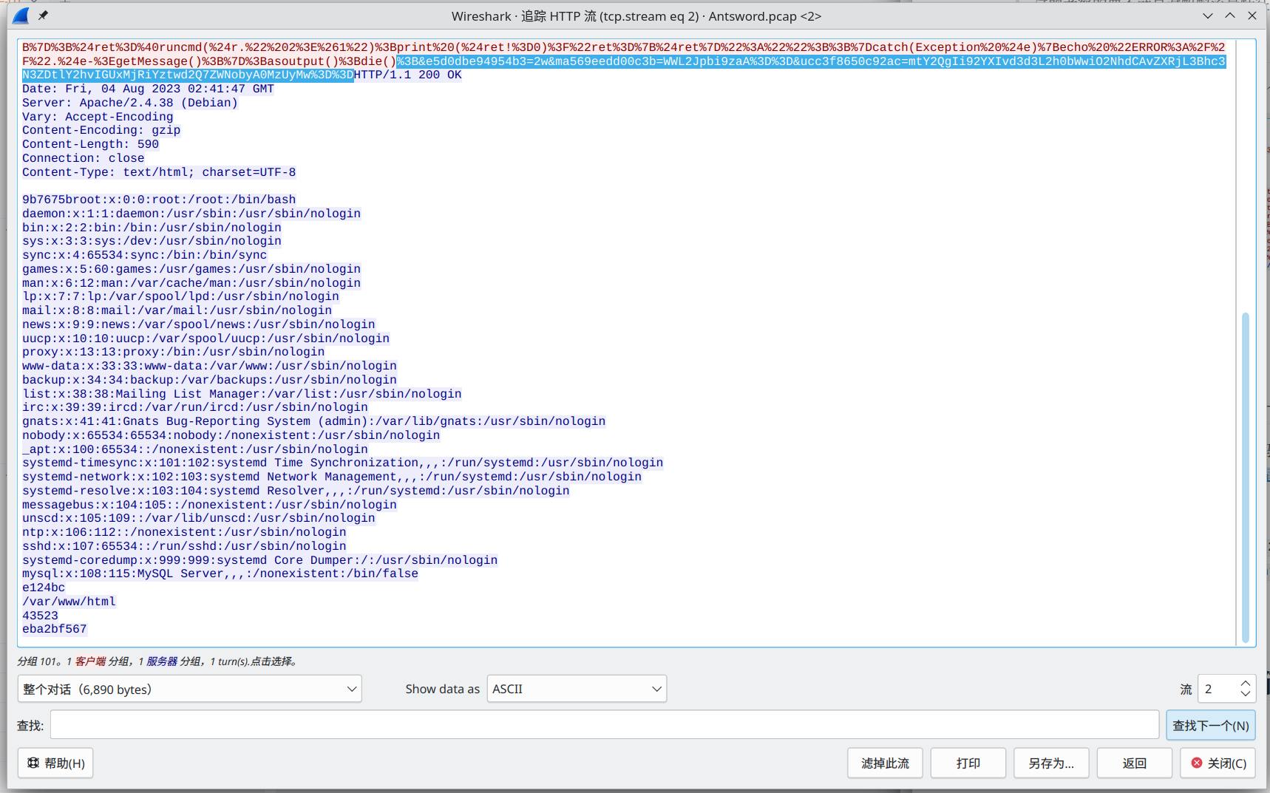
Task: Click the 服务器 server packets label
Action: pyautogui.click(x=162, y=661)
